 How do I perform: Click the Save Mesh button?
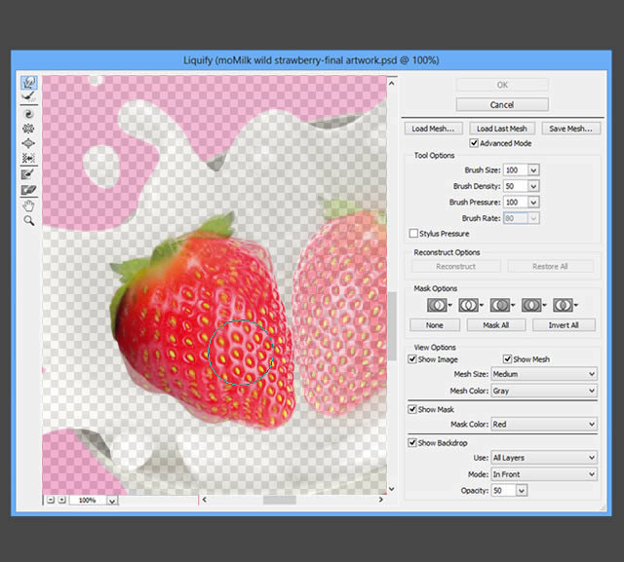point(570,129)
